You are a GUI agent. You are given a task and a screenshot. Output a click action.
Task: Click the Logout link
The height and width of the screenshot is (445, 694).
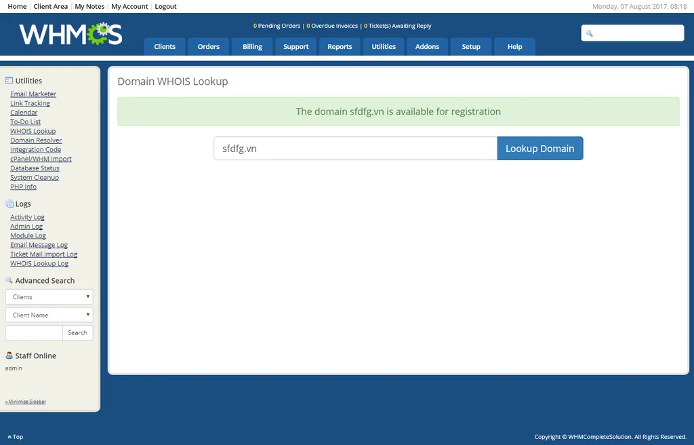point(165,6)
